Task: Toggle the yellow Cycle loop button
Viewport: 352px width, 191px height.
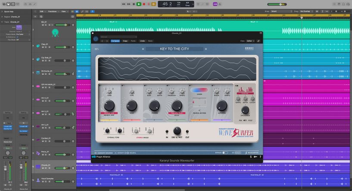Action: click(153, 4)
